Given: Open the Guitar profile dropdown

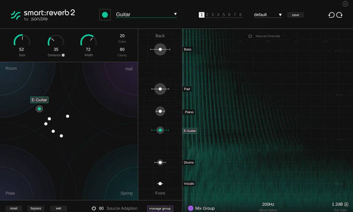Looking at the screenshot, I should pos(175,14).
